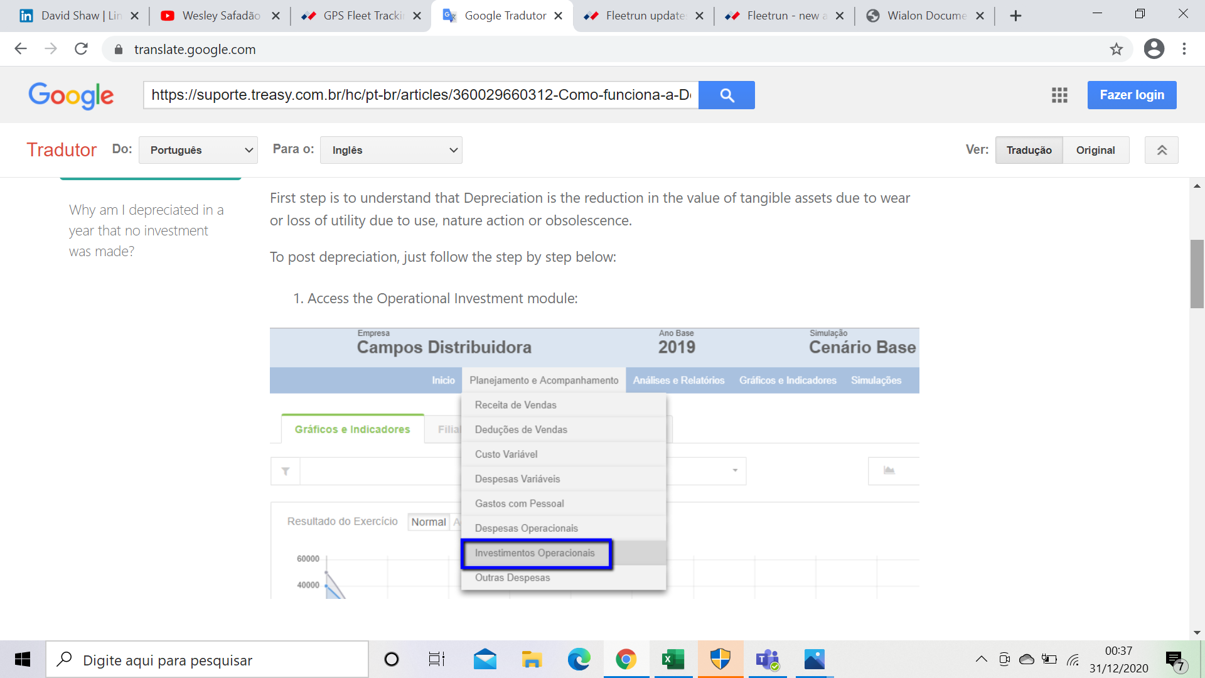Launch Excel from the taskbar
The width and height of the screenshot is (1205, 678).
click(673, 660)
